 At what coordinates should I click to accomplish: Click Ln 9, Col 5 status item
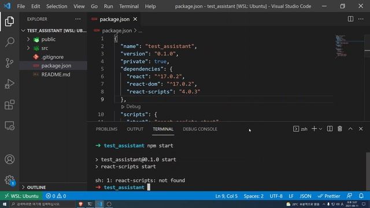[x=226, y=196]
